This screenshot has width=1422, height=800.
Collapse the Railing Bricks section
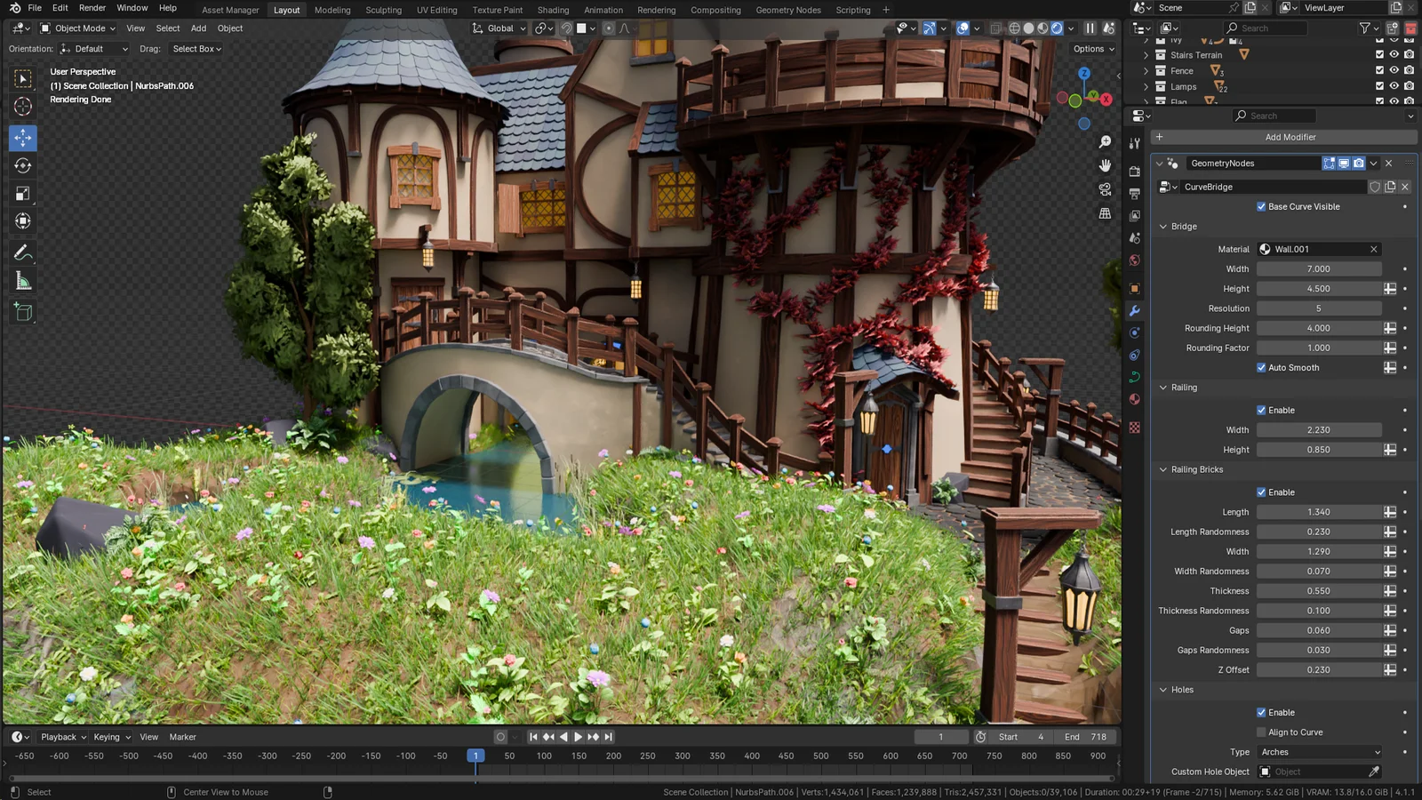1163,469
